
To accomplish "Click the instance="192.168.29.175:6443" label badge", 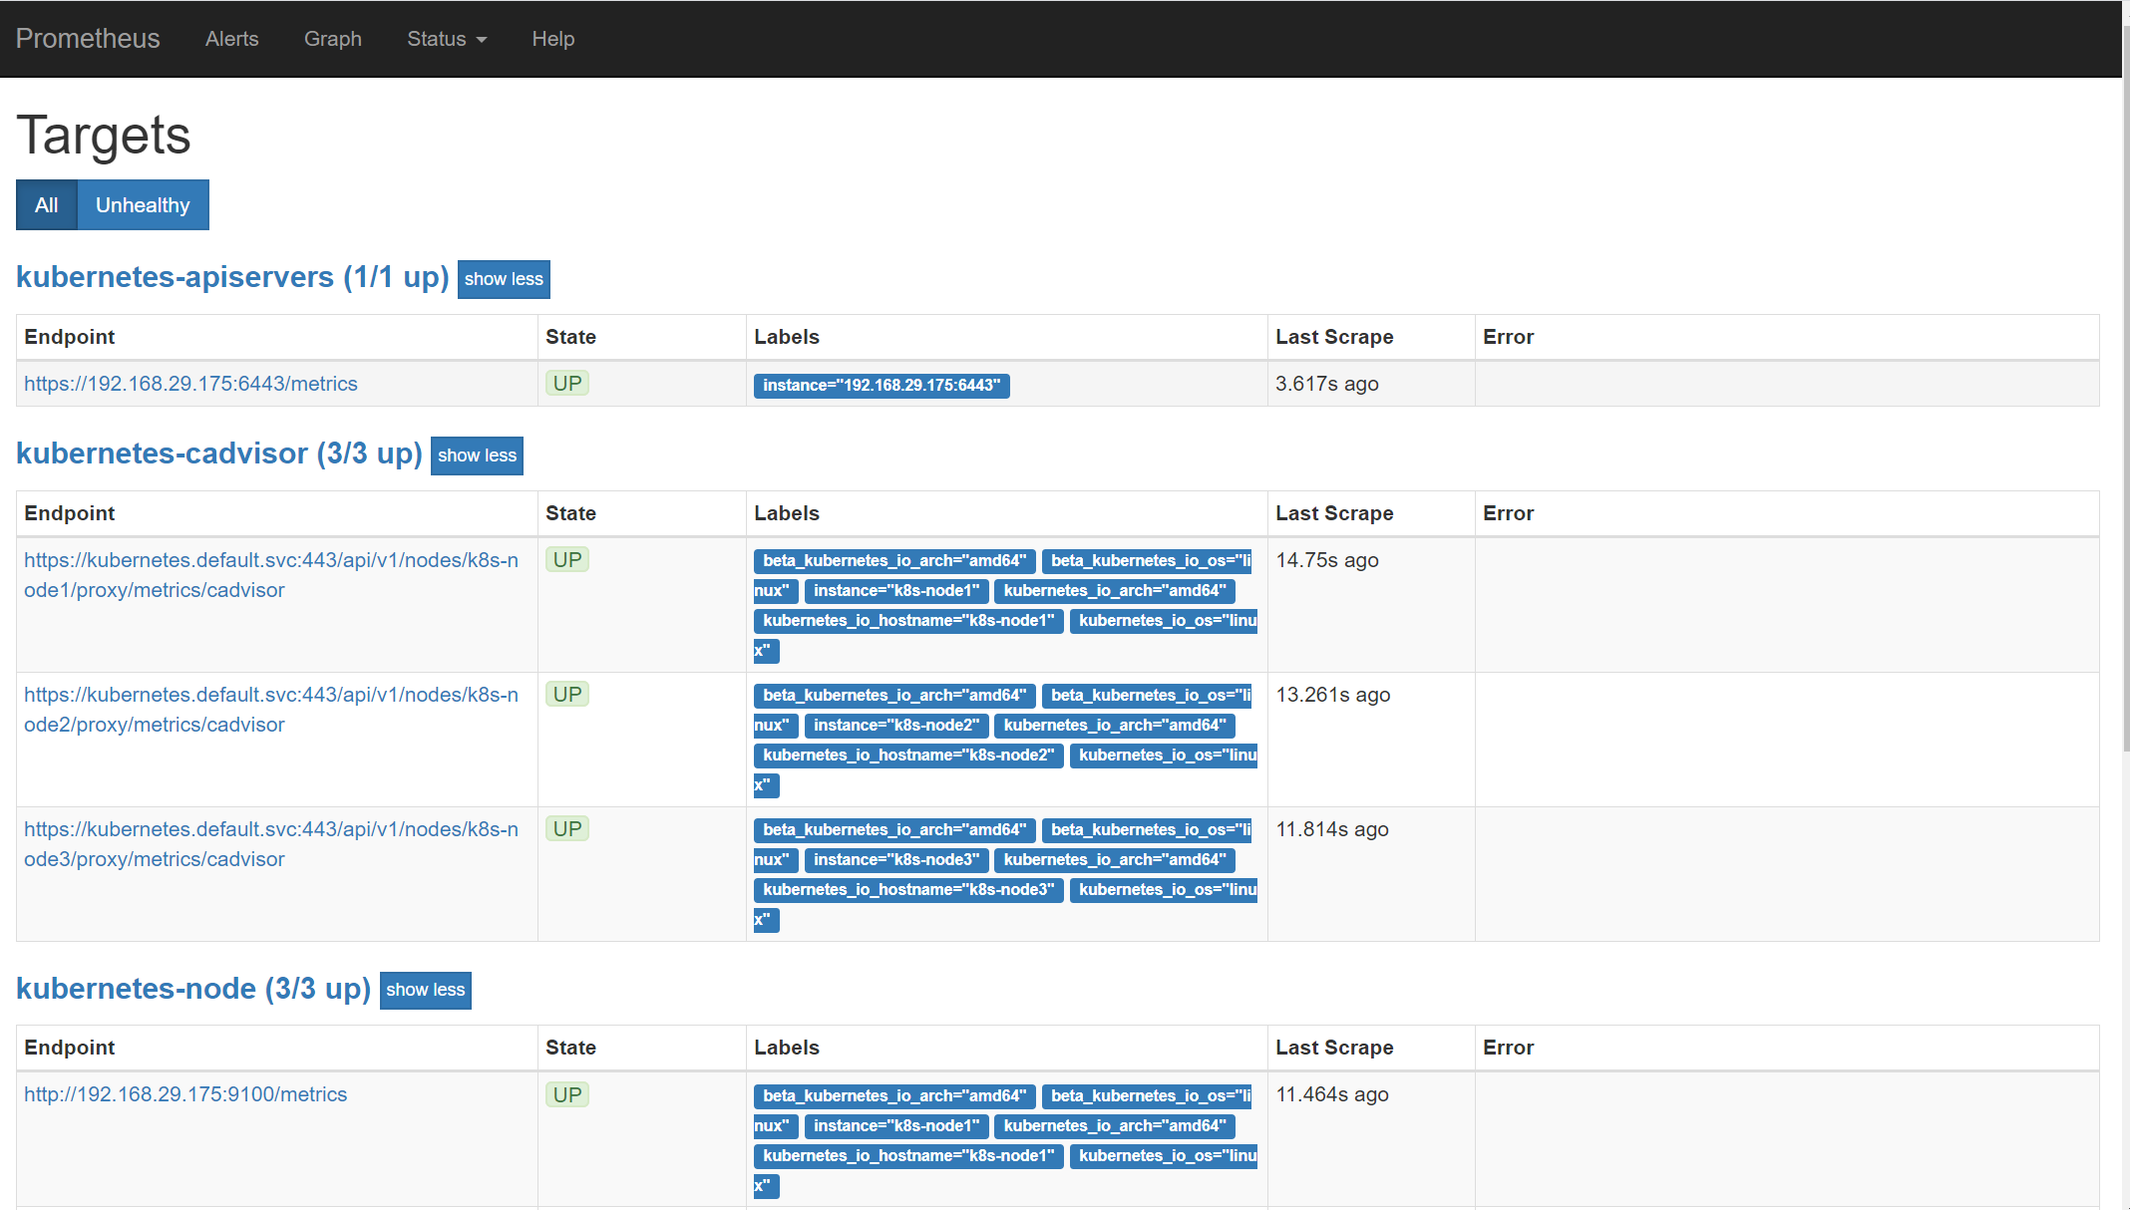I will pos(882,386).
